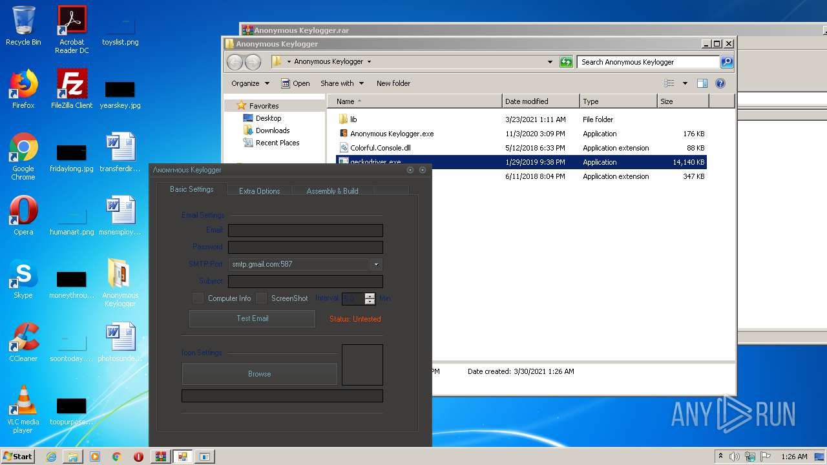Select Downloads under Favorites

(x=266, y=130)
